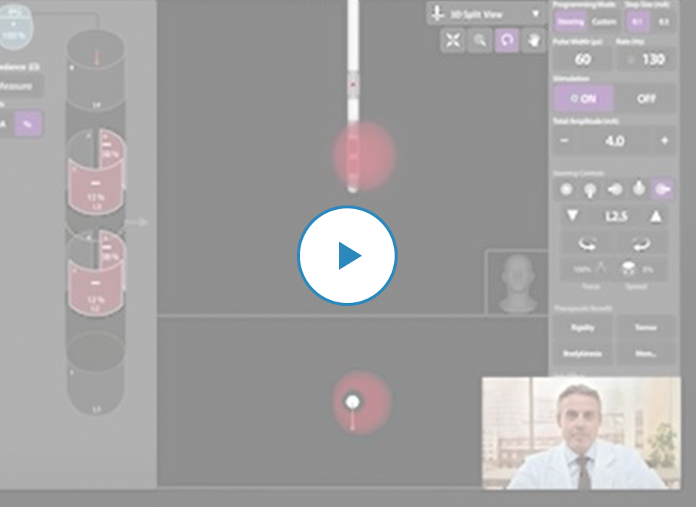Increase total amplitude with plus button
Image resolution: width=696 pixels, height=507 pixels.
pyautogui.click(x=664, y=140)
